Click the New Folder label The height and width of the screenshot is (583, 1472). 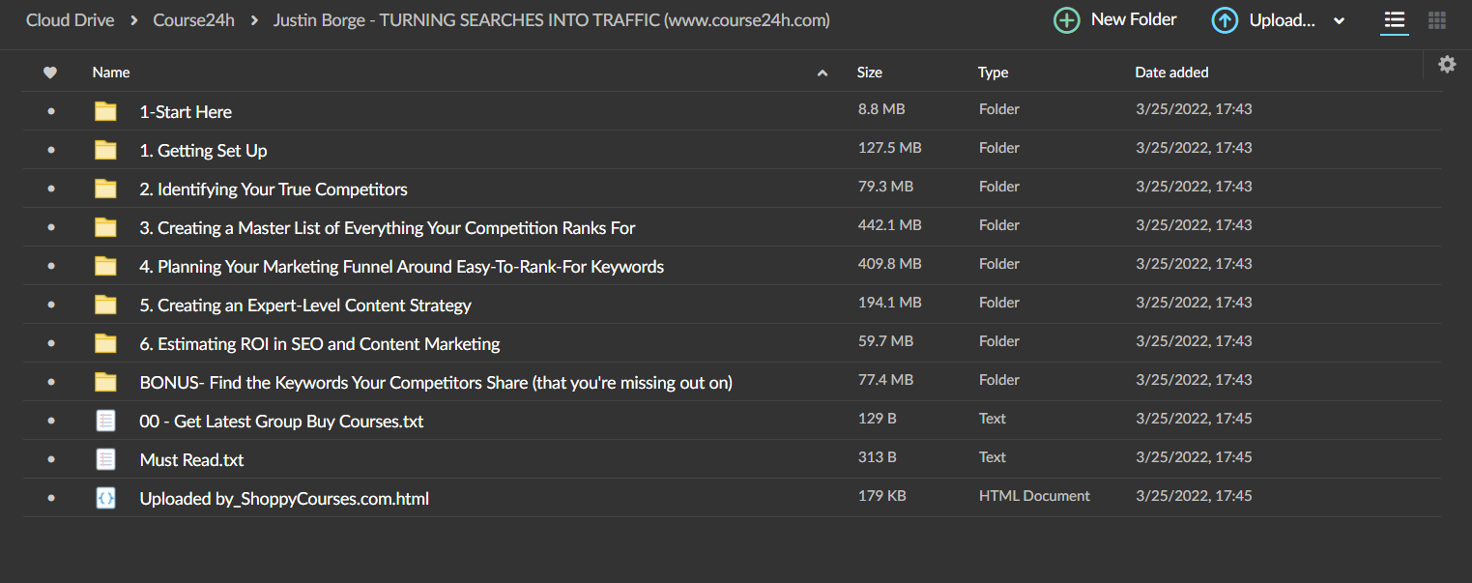pyautogui.click(x=1134, y=19)
